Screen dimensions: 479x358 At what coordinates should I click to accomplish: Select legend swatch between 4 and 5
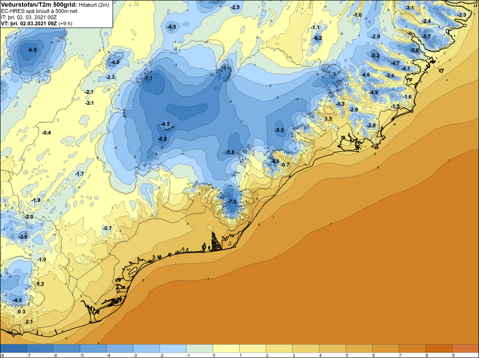coord(332,348)
